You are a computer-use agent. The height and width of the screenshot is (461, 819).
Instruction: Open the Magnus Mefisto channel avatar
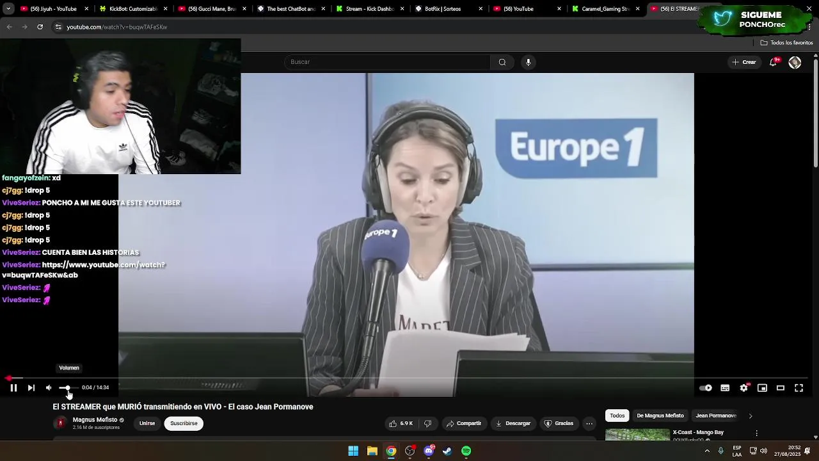pyautogui.click(x=61, y=423)
